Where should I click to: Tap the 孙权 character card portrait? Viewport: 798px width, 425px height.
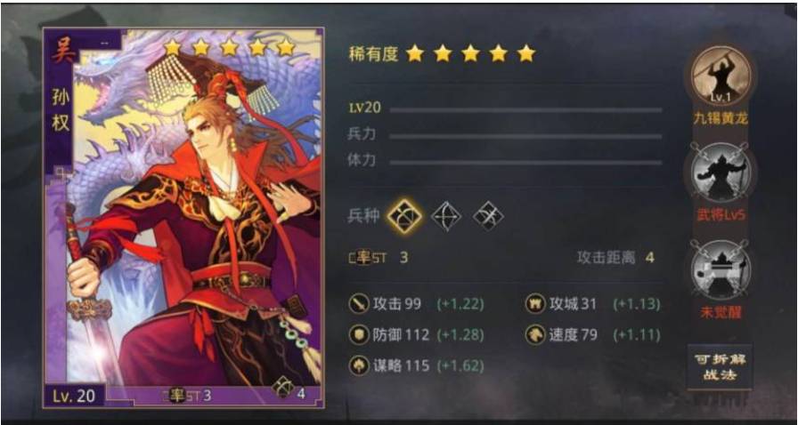click(183, 218)
